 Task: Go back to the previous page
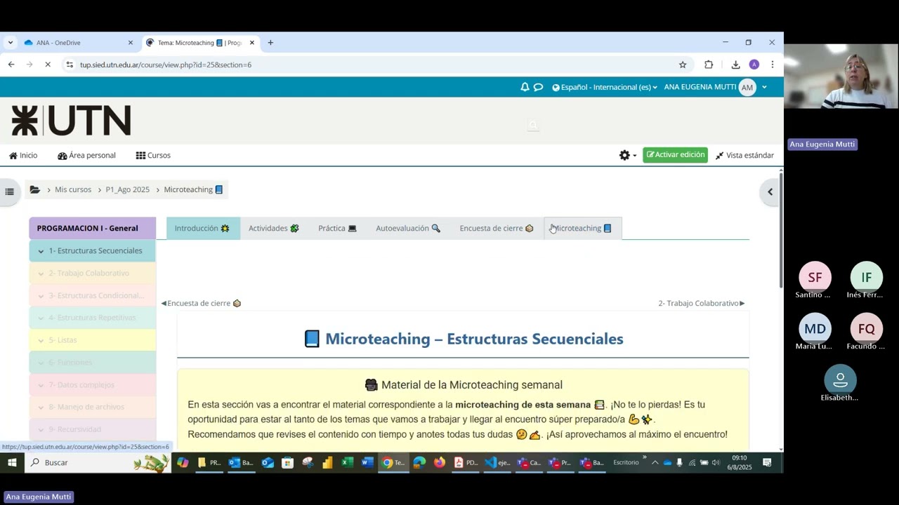[11, 65]
